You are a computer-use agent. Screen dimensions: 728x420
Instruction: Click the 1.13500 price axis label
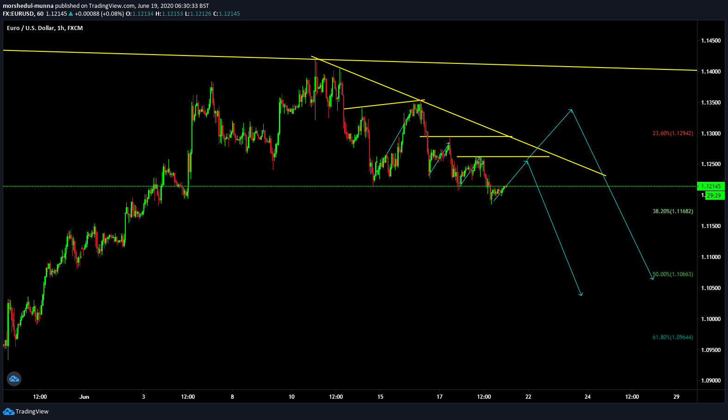[x=711, y=103]
